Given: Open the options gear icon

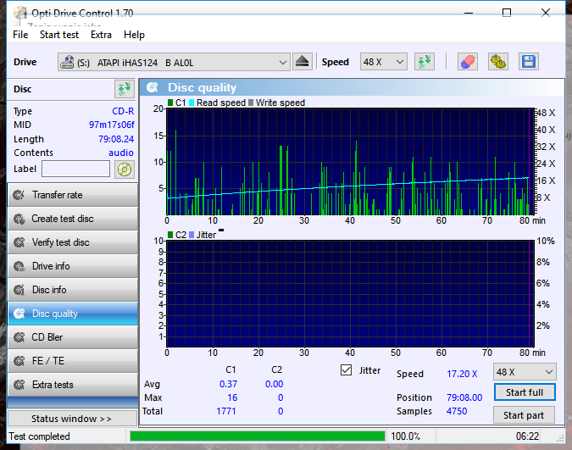Looking at the screenshot, I should pos(498,62).
